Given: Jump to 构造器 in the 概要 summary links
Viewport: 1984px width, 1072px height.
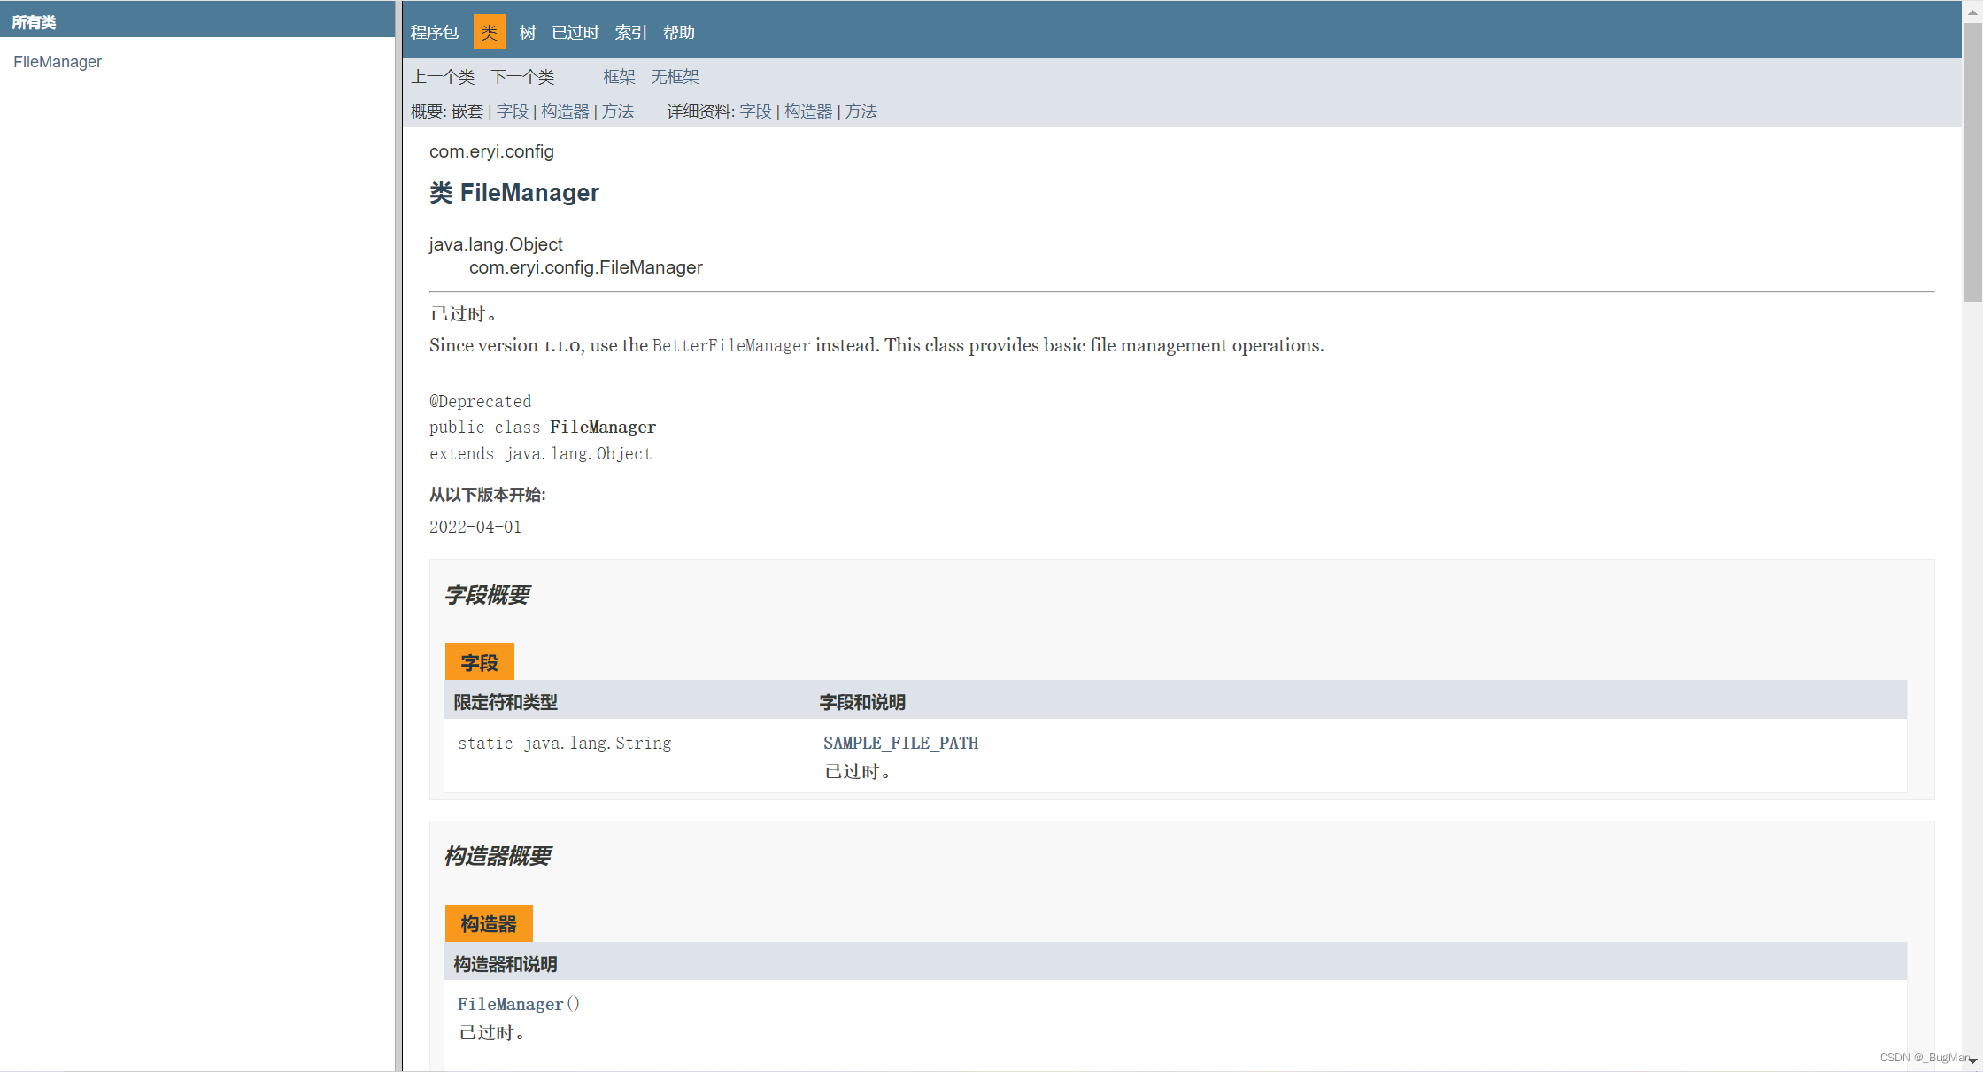Looking at the screenshot, I should [565, 112].
